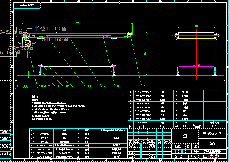
Task: Click the vertical 850 height dimension text
Action: pos(145,53)
